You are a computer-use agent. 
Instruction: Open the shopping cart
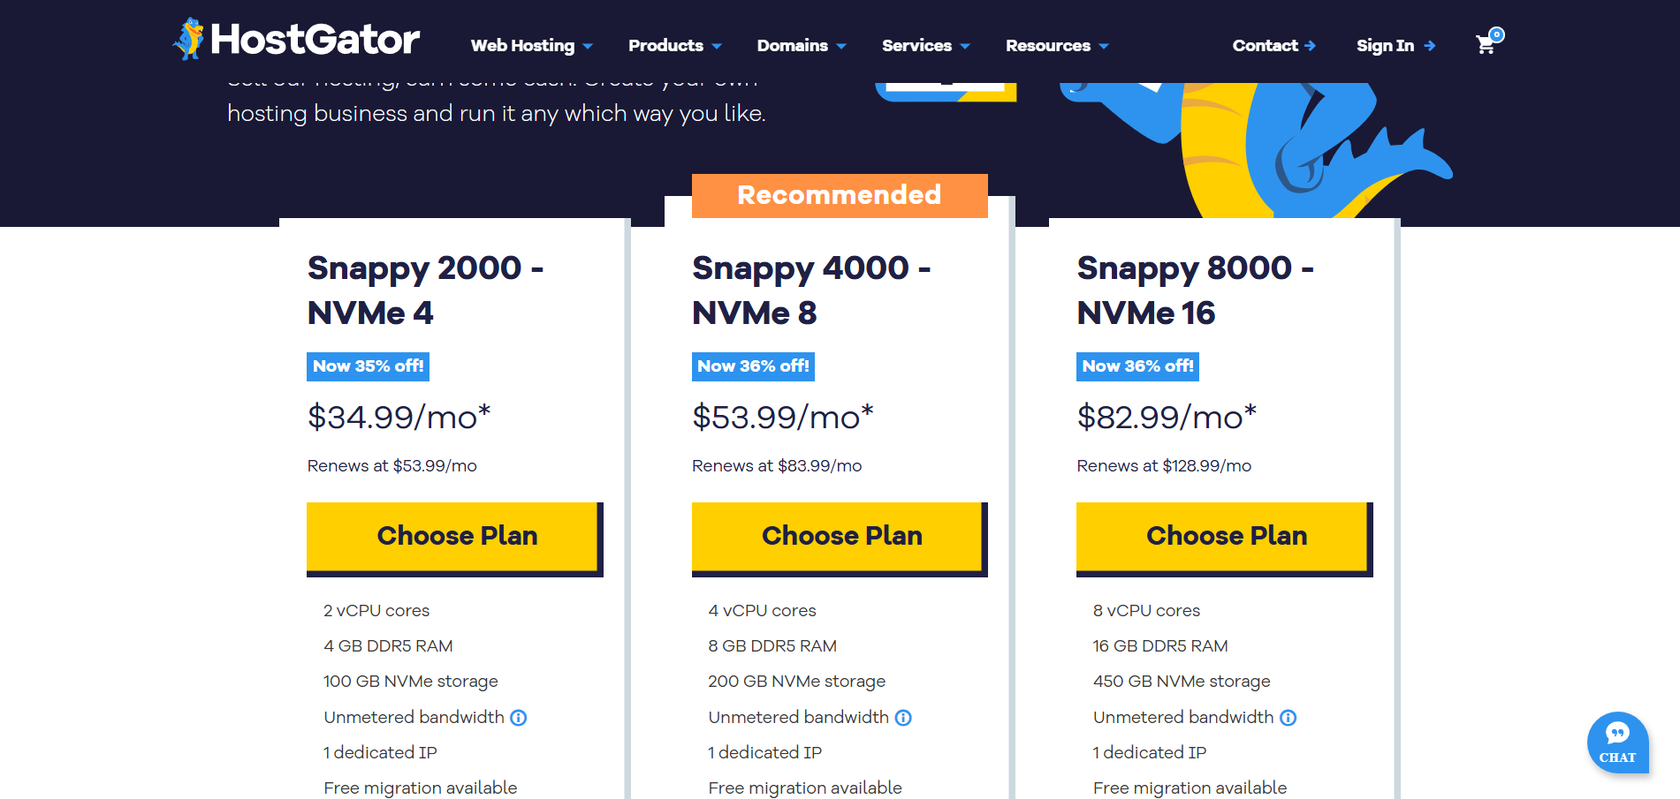point(1486,44)
